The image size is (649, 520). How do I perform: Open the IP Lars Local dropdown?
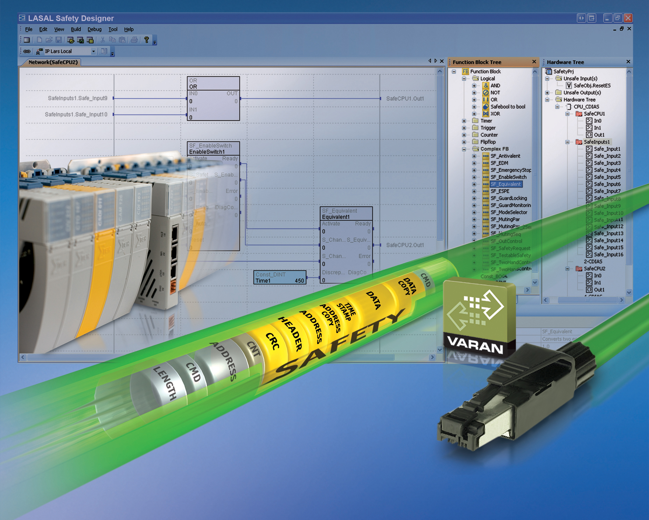coord(93,51)
